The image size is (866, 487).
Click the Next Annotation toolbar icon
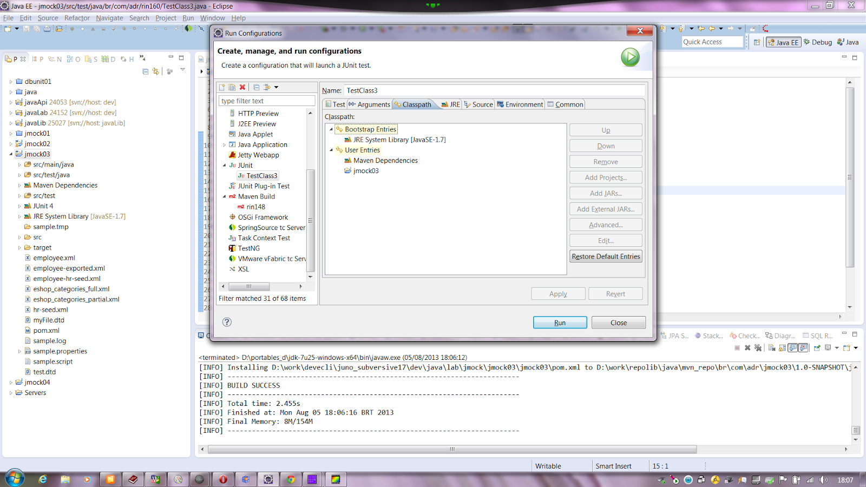[663, 29]
